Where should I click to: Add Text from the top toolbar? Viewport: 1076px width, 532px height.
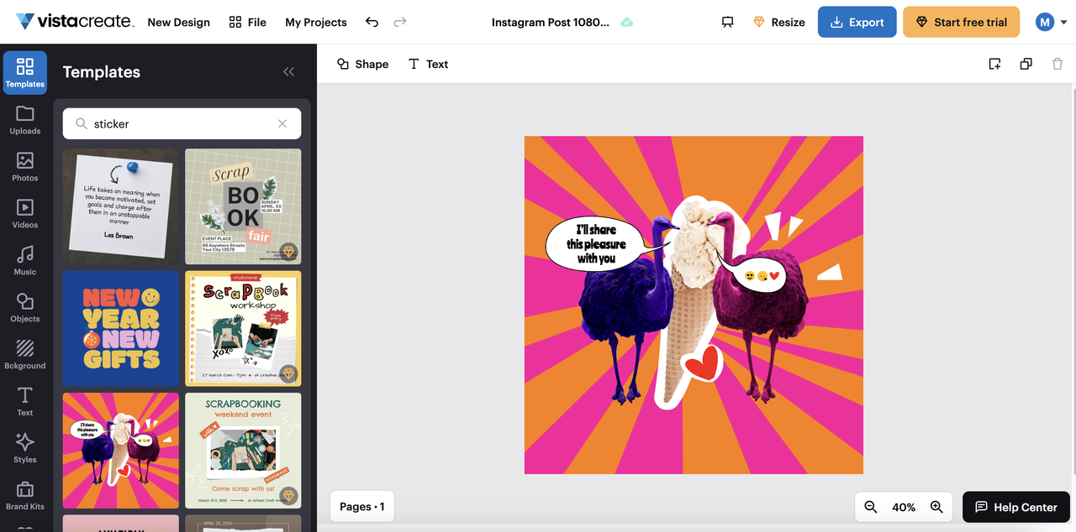pyautogui.click(x=428, y=64)
